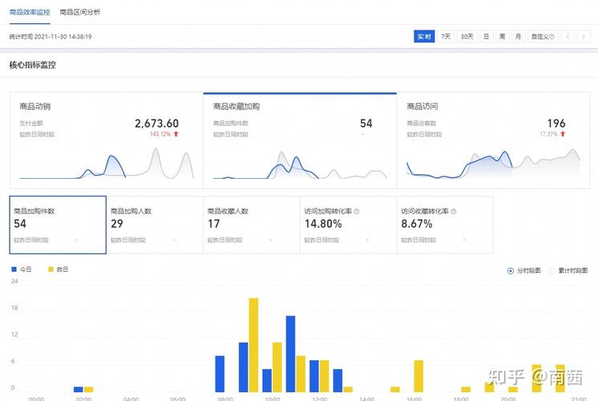The width and height of the screenshot is (598, 401).
Task: Click the 商品访问 sparkline chart
Action: tap(494, 164)
